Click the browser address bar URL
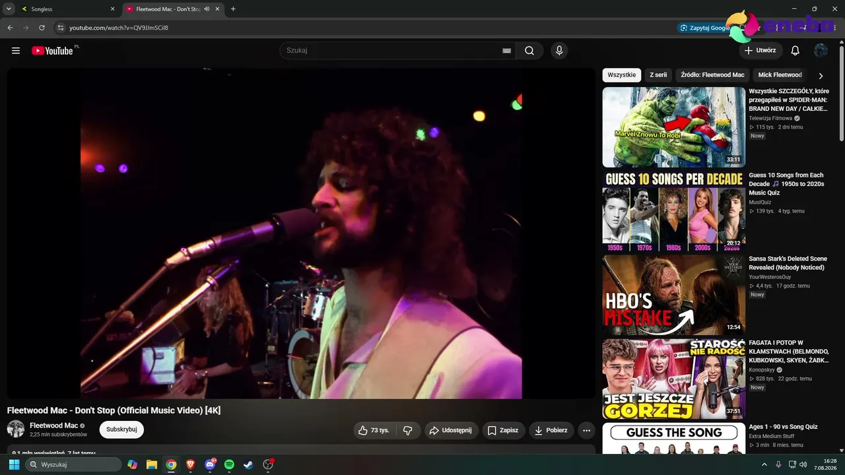845x475 pixels. [119, 28]
